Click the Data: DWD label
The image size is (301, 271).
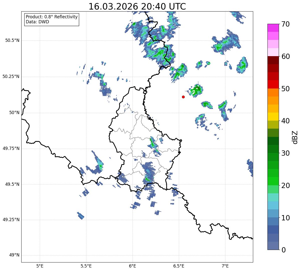tap(37, 22)
